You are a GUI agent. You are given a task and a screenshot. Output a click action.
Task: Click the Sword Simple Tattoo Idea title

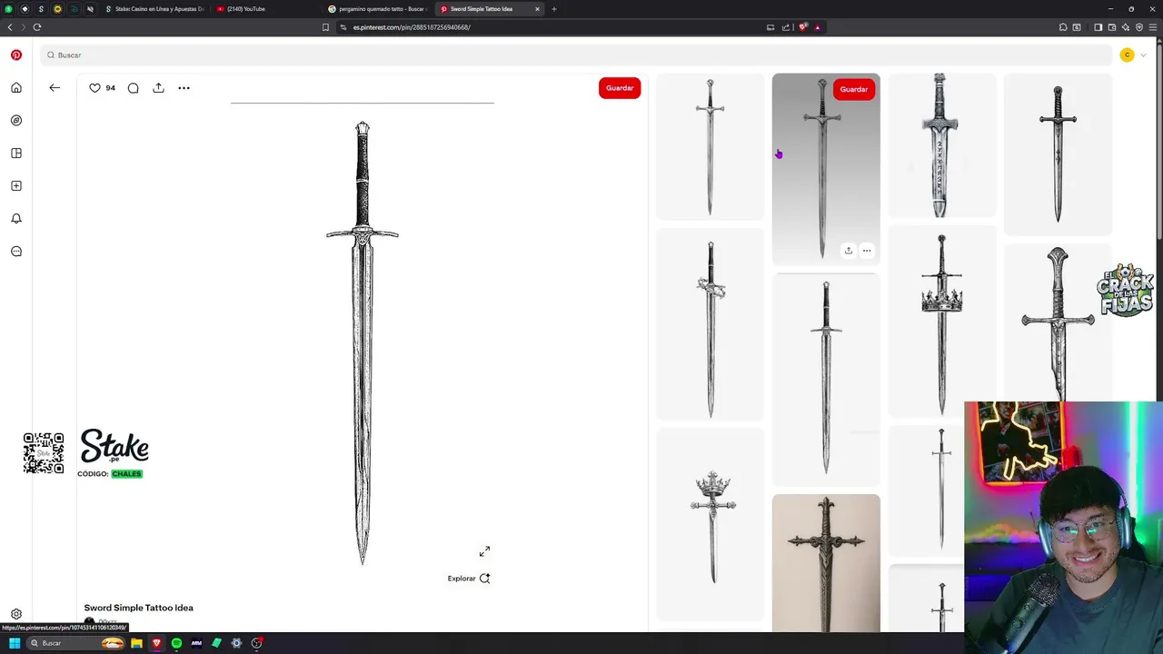click(x=139, y=608)
